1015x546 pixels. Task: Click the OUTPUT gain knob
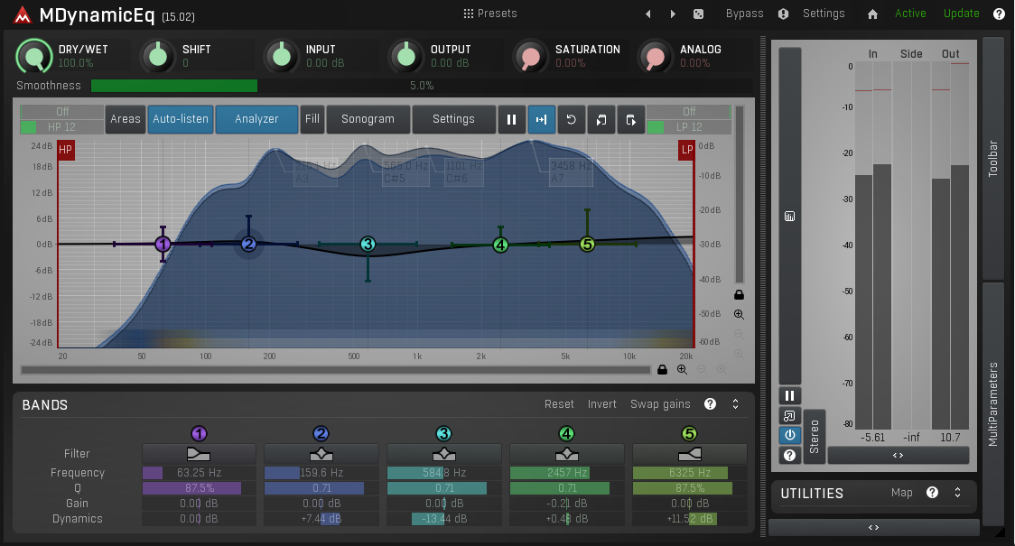click(405, 56)
